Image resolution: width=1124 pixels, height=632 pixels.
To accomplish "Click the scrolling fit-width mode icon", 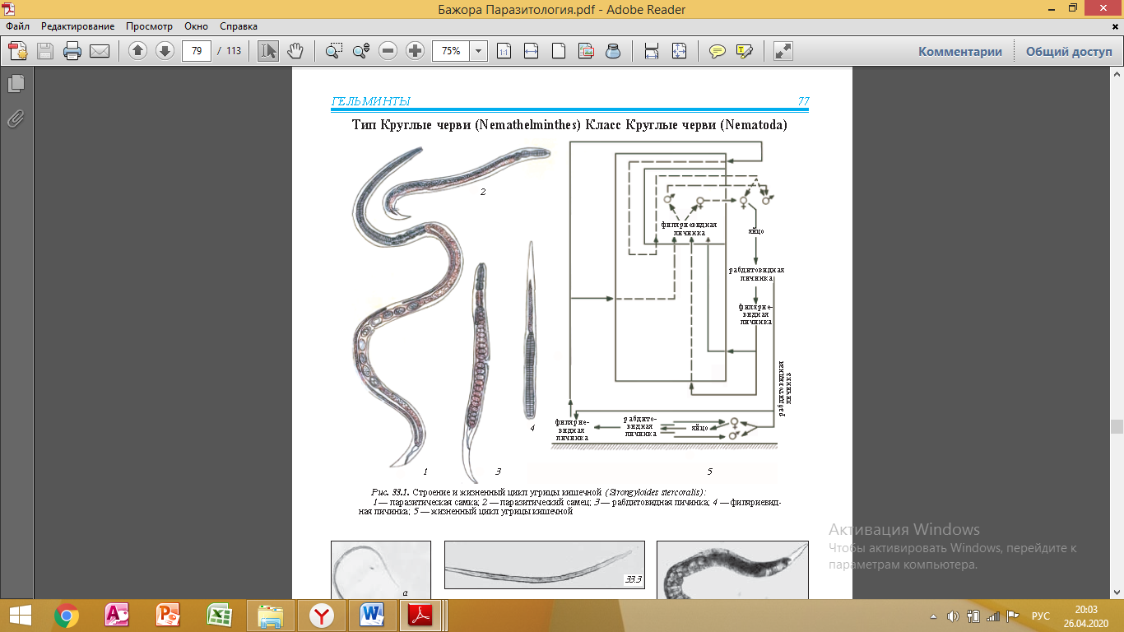I will (651, 51).
